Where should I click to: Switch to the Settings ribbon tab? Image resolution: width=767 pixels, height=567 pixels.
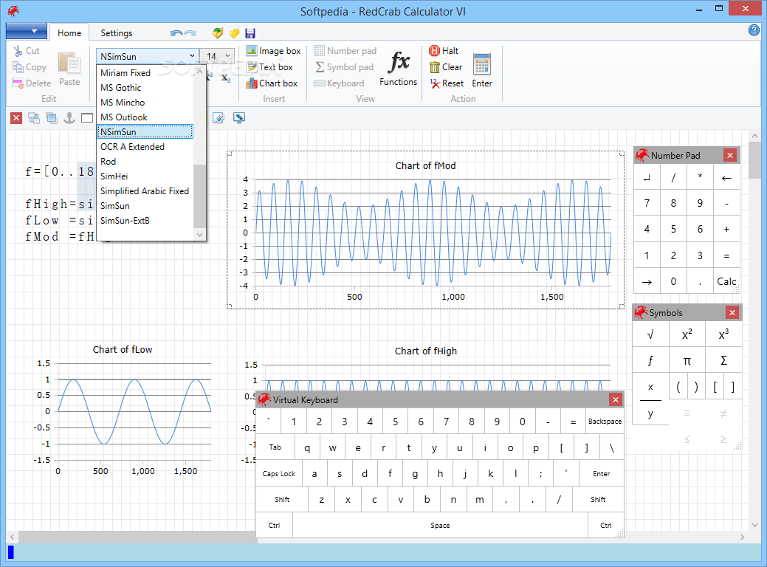pyautogui.click(x=117, y=32)
